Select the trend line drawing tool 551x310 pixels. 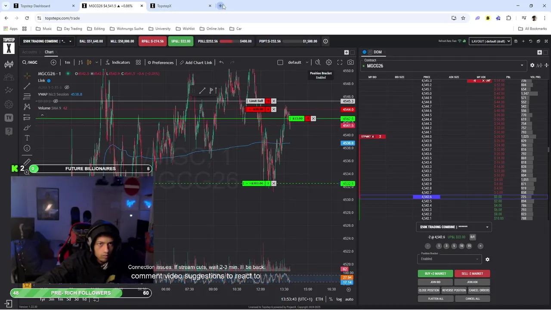pos(27,86)
